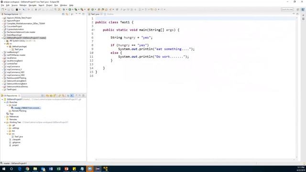Collapse Working Tree node
Image resolution: width=306 pixels, height=172 pixels.
[5, 122]
